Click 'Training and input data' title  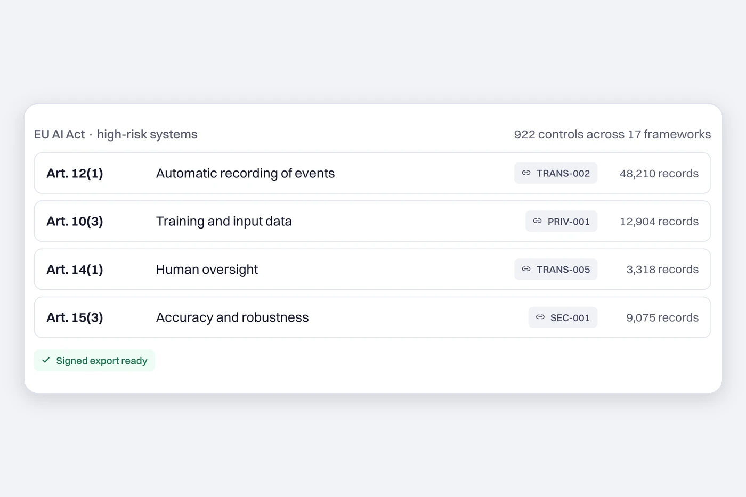tap(224, 221)
